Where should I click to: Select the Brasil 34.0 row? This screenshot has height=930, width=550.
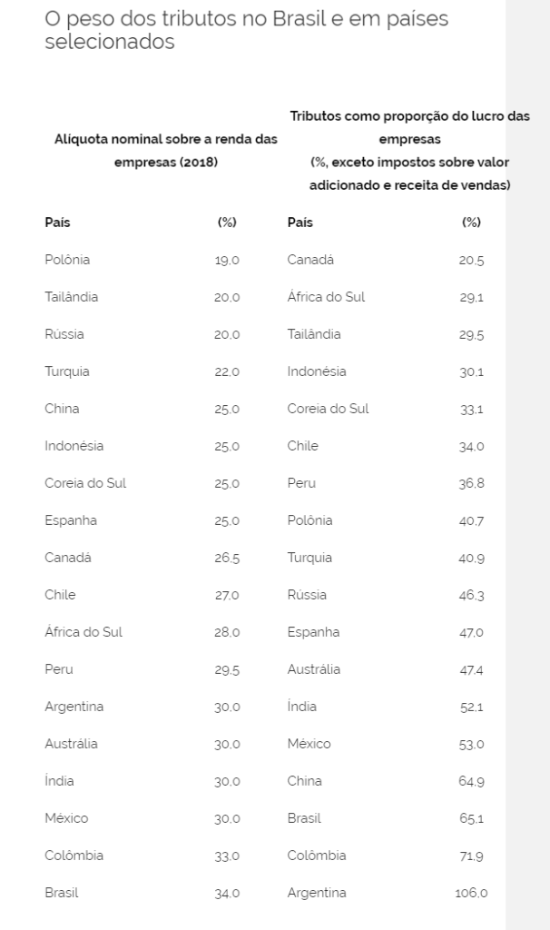(x=142, y=893)
